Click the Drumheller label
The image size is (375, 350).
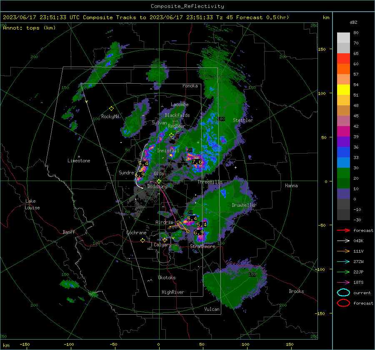pyautogui.click(x=244, y=205)
